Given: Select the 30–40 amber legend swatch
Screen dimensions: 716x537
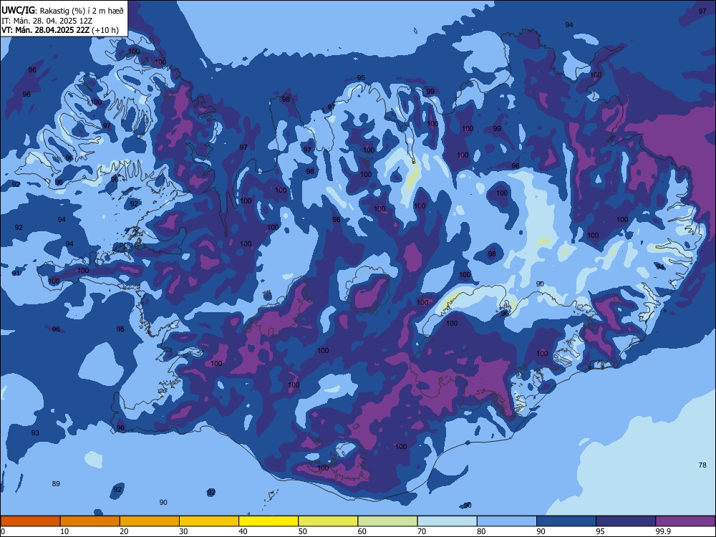Looking at the screenshot, I should point(209,521).
